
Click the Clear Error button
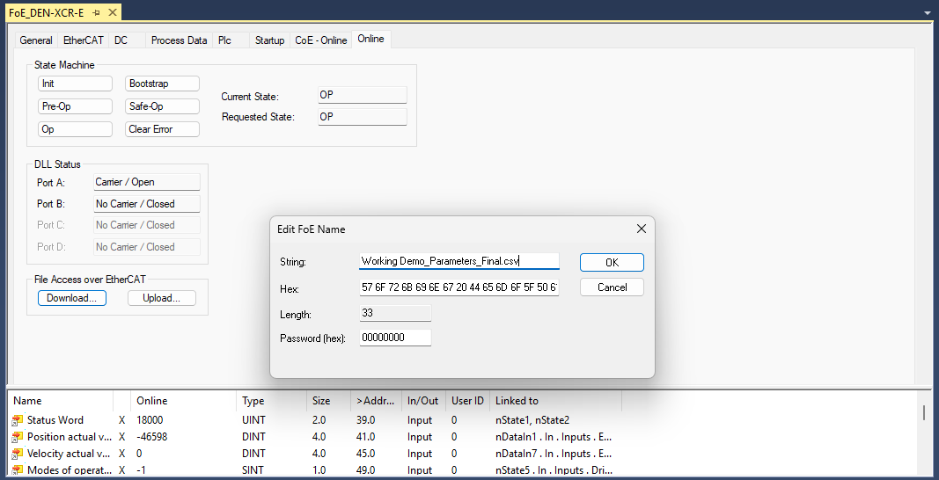(162, 129)
